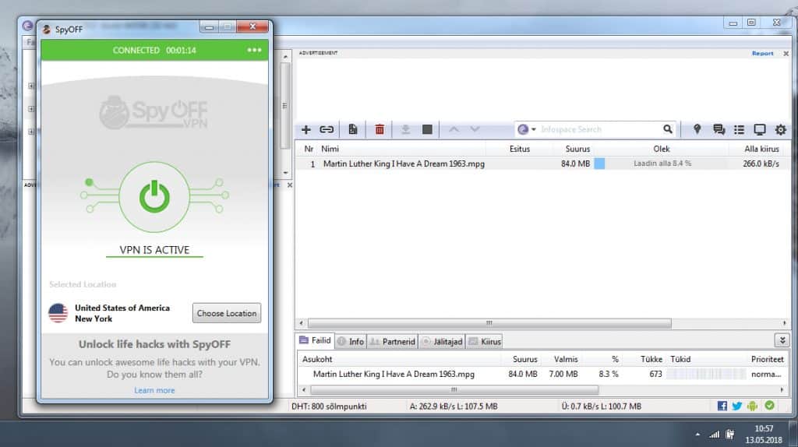The height and width of the screenshot is (447, 798).
Task: Sort torrents by Suurus column header
Action: click(x=577, y=149)
